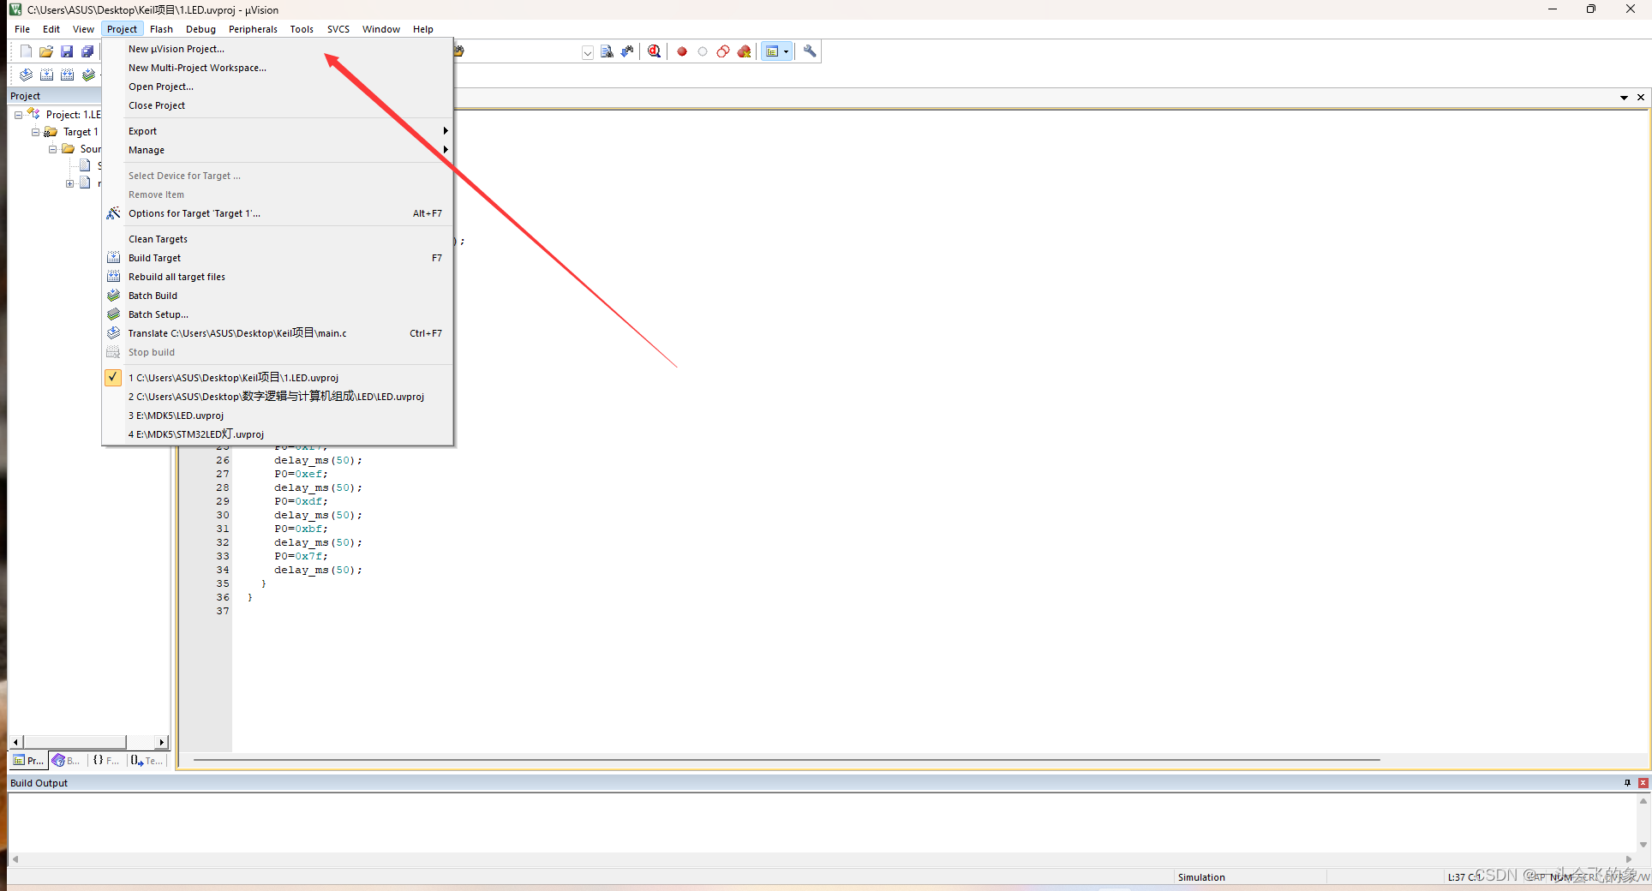1652x891 pixels.
Task: Select Translate main.c menu entry
Action: (278, 333)
